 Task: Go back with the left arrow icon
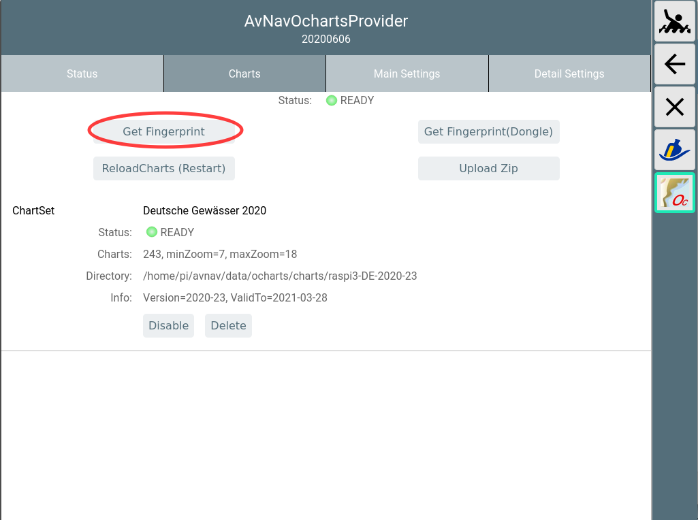point(674,64)
